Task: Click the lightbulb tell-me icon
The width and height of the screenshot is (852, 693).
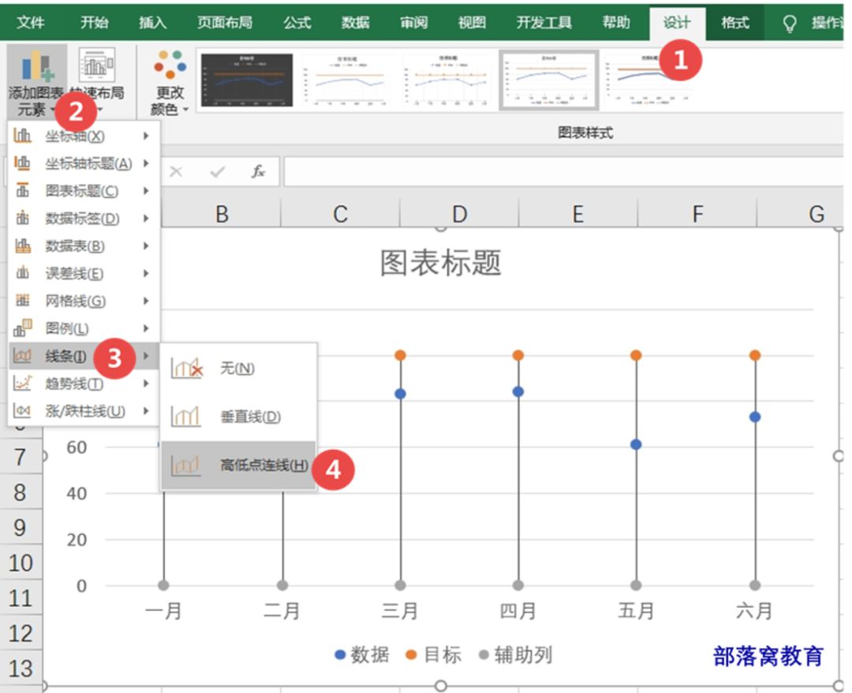Action: [x=790, y=24]
